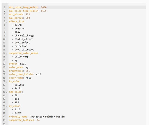Select the supported_features value 44

click(x=38, y=120)
